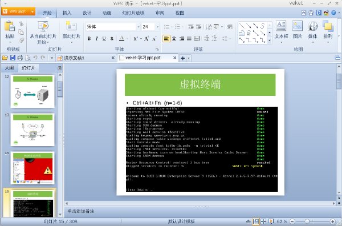Screen dimensions: 342x226
Task: Switch to 演示文稿1 document tab
Action: coord(86,58)
